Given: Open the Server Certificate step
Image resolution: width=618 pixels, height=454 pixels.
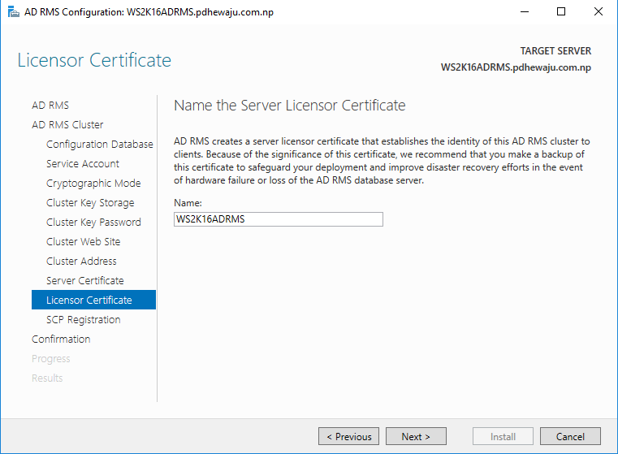Looking at the screenshot, I should (84, 280).
